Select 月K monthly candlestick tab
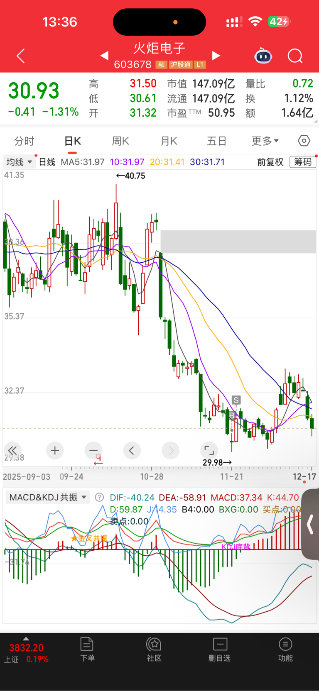This screenshot has height=691, width=319. click(169, 141)
